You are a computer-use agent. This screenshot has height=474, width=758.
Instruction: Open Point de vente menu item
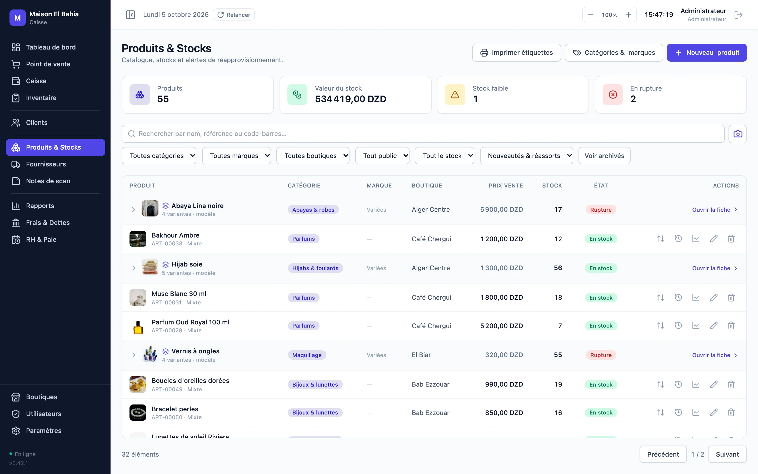[x=56, y=64]
